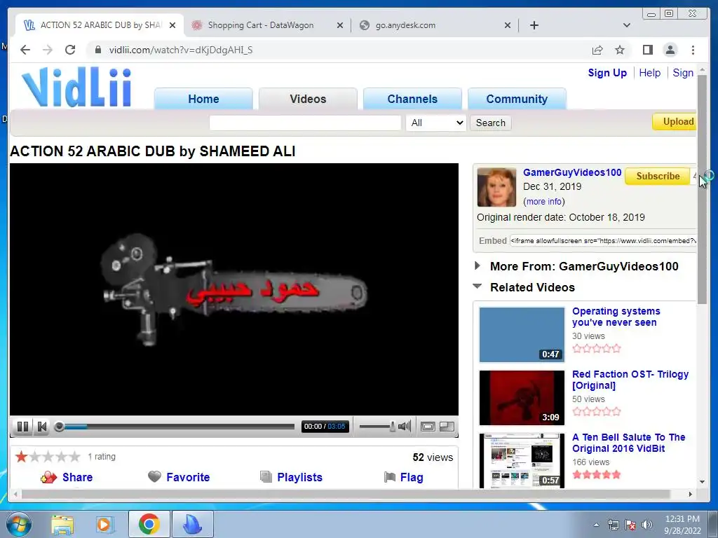Pause the video with the pause button

point(22,427)
